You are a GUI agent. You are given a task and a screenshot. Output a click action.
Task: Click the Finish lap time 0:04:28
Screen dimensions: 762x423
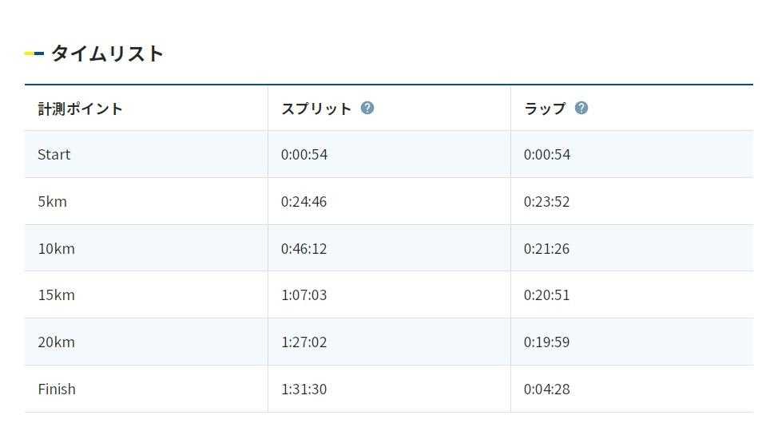tap(546, 389)
